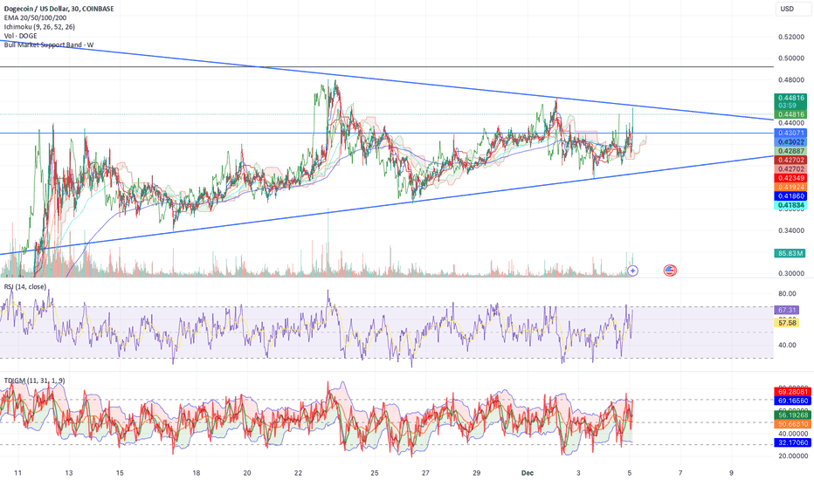Click the US flag economic event icon
The image size is (814, 480).
(670, 271)
